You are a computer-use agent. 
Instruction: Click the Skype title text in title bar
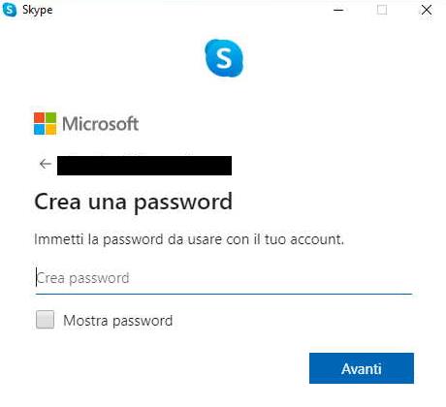click(38, 10)
